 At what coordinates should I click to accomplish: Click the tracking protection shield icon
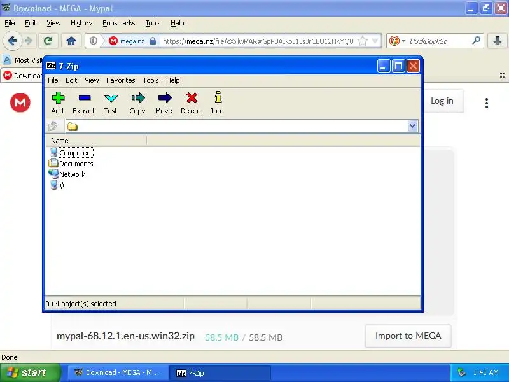click(x=94, y=41)
